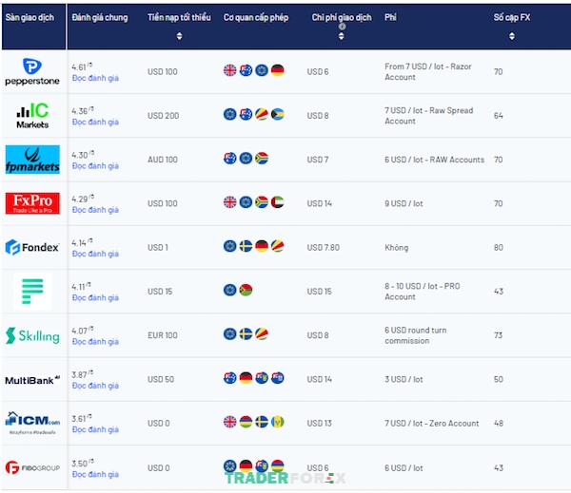Click the Swedish flag in Fondex row
Image resolution: width=571 pixels, height=493 pixels.
pos(246,246)
